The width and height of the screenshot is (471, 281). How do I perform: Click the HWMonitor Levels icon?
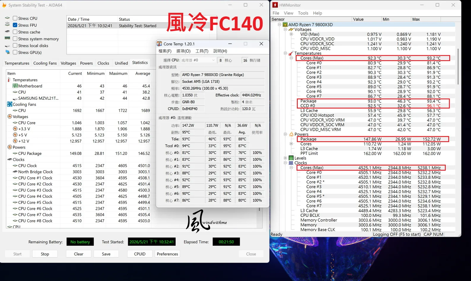pyautogui.click(x=291, y=158)
